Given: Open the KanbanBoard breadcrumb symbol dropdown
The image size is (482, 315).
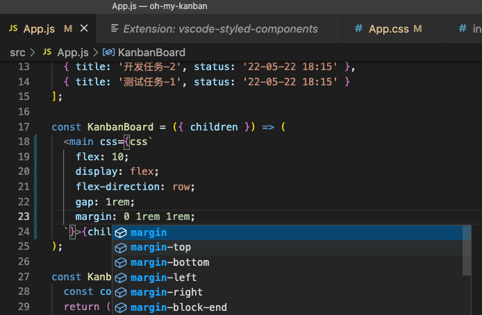Looking at the screenshot, I should 151,53.
